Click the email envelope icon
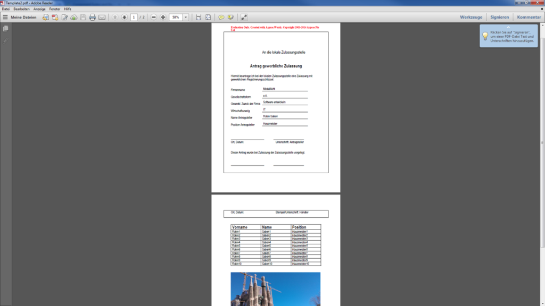This screenshot has width=545, height=306. pos(102,17)
